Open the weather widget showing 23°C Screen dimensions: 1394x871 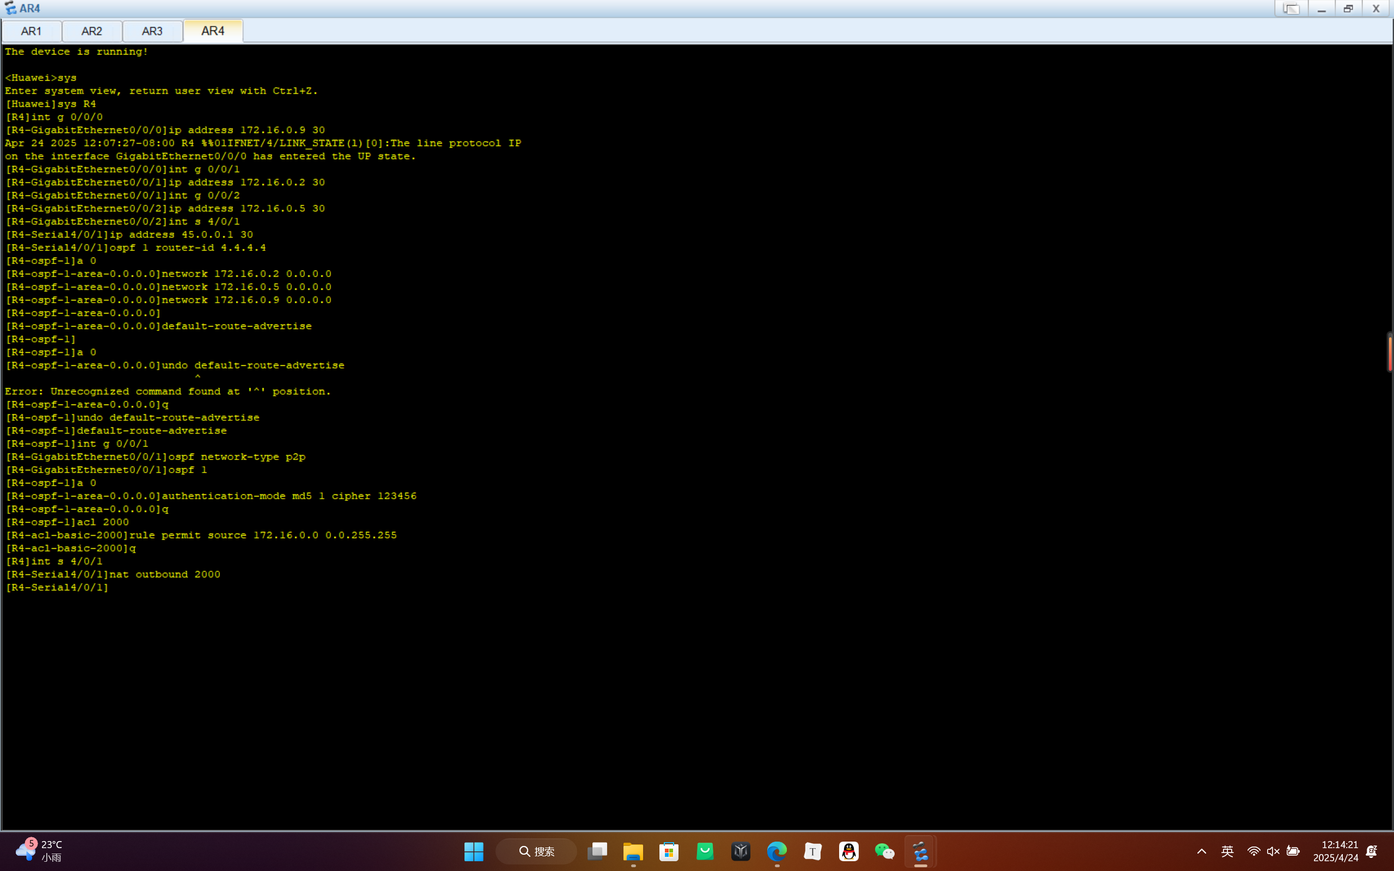click(x=39, y=851)
